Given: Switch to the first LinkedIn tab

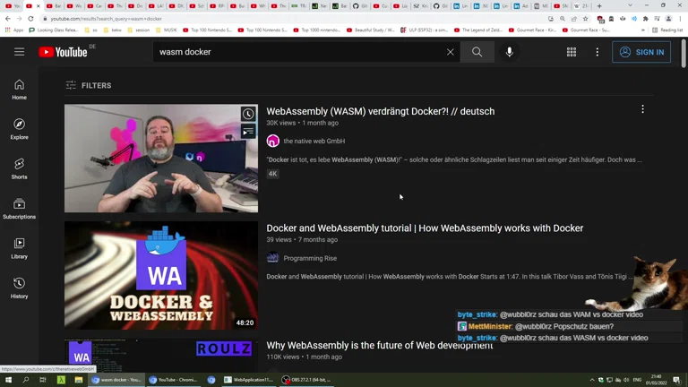Looking at the screenshot, I should point(460,6).
